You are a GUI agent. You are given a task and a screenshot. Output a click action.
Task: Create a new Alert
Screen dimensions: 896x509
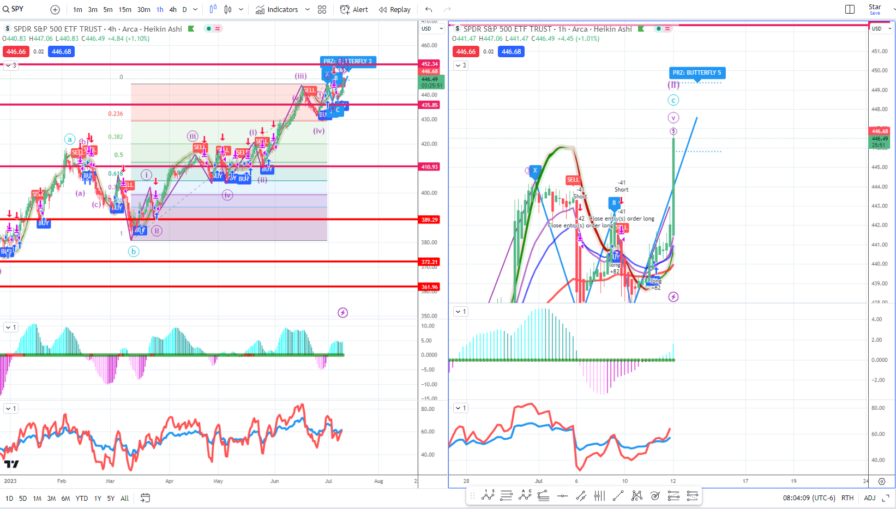pyautogui.click(x=354, y=10)
